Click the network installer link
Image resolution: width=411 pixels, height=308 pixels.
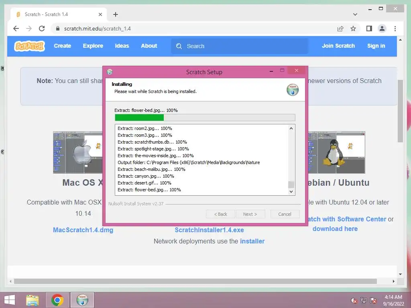252,241
